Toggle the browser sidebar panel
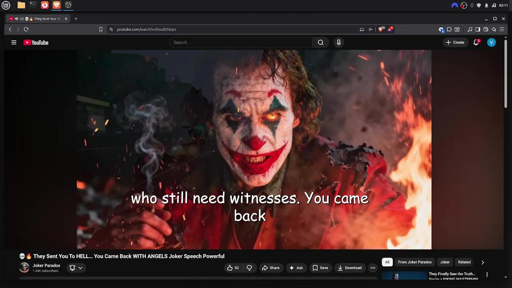 (x=478, y=29)
